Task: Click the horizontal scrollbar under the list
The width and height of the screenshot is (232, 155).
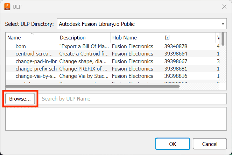Action: pos(93,86)
